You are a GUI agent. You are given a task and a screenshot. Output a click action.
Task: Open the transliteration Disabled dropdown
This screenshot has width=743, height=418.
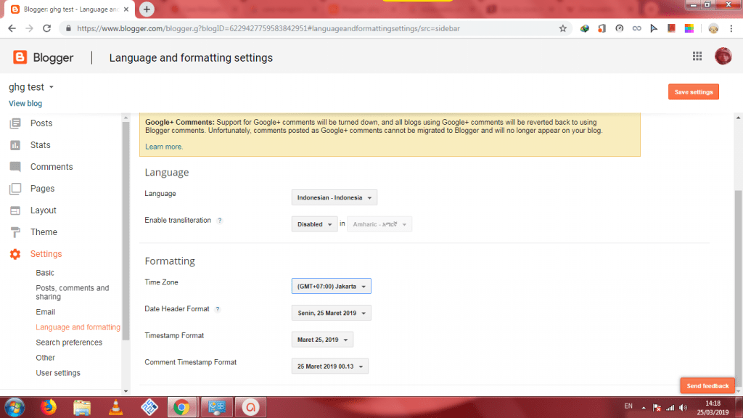click(314, 224)
